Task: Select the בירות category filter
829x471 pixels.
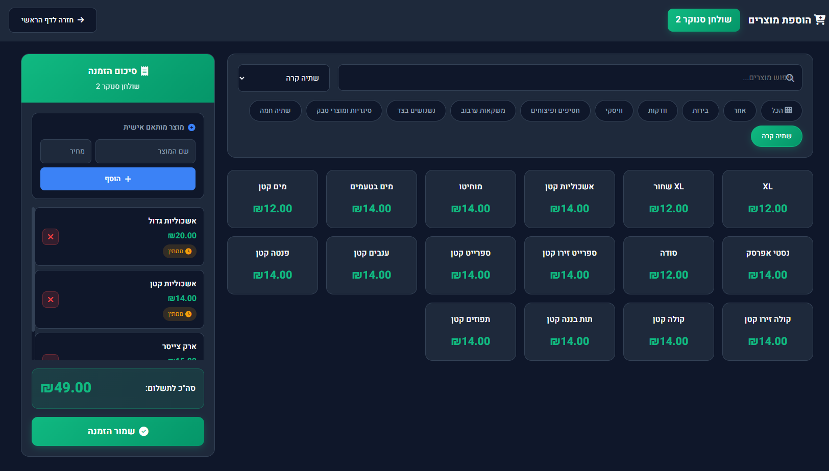Action: (700, 111)
